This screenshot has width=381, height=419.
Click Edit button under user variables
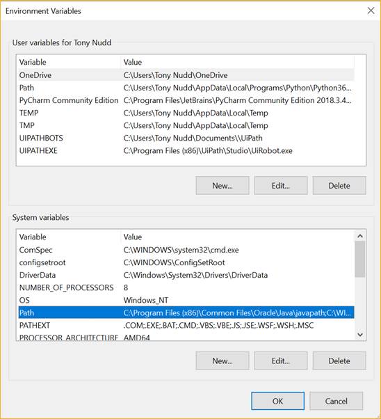coord(281,185)
